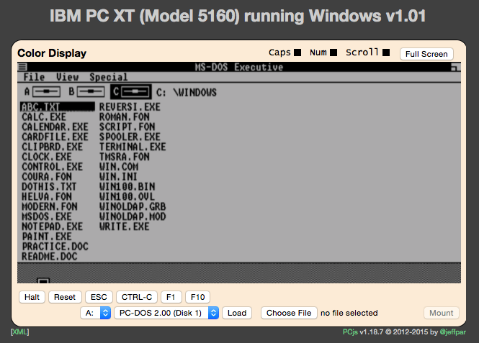Screen dimensions: 479x343
Task: Select MSDOS.EXE file
Action: (x=47, y=216)
